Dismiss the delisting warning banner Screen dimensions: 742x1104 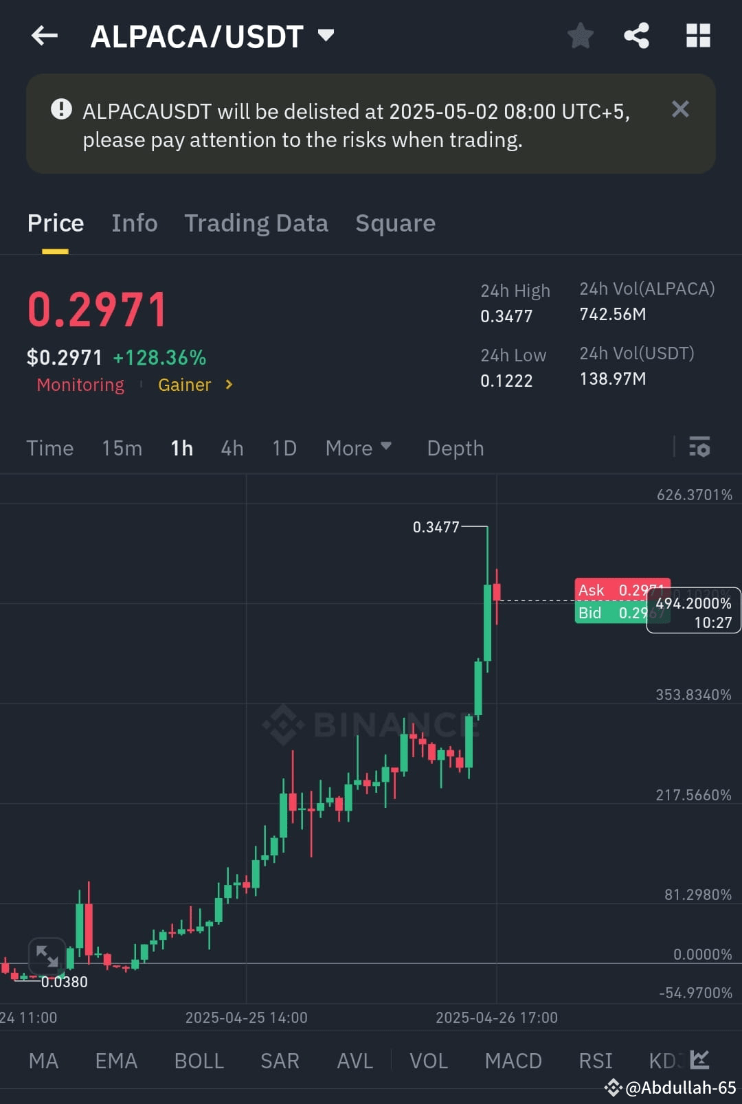680,109
